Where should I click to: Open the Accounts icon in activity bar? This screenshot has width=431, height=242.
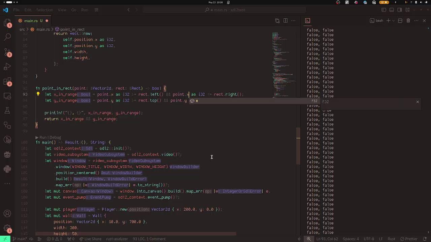pos(7,213)
